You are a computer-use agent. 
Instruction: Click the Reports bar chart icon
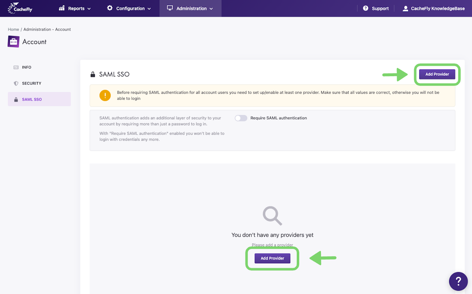pyautogui.click(x=62, y=8)
